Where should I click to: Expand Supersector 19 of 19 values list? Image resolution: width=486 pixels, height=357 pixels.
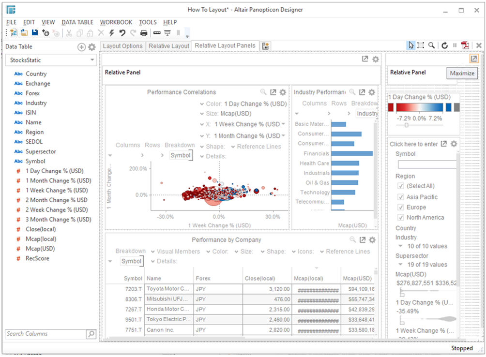point(399,265)
